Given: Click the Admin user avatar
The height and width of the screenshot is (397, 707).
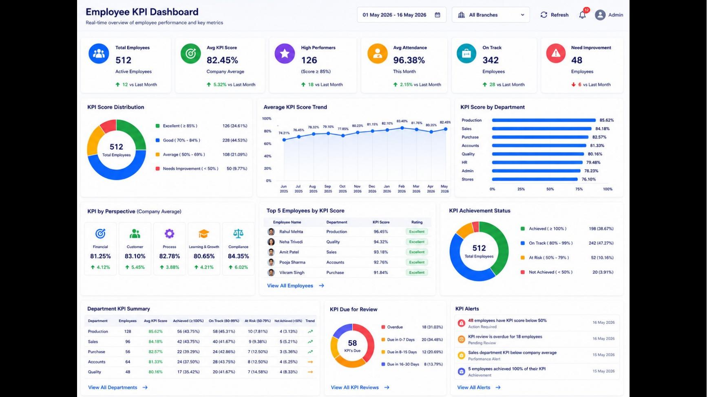Looking at the screenshot, I should click(600, 15).
